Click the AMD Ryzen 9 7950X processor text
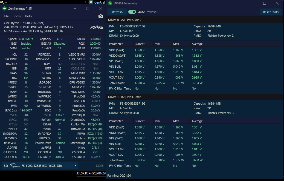This screenshot has width=284, height=181. 24,23
